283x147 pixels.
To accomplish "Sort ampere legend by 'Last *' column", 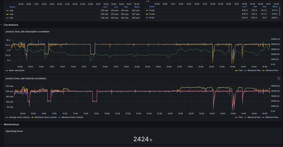I will (245, 6).
